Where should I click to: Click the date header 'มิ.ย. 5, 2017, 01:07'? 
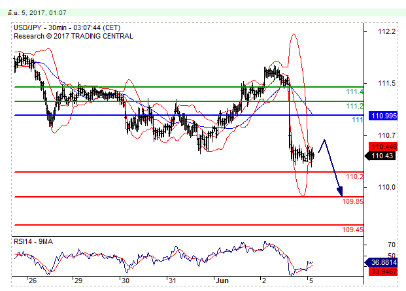37,12
